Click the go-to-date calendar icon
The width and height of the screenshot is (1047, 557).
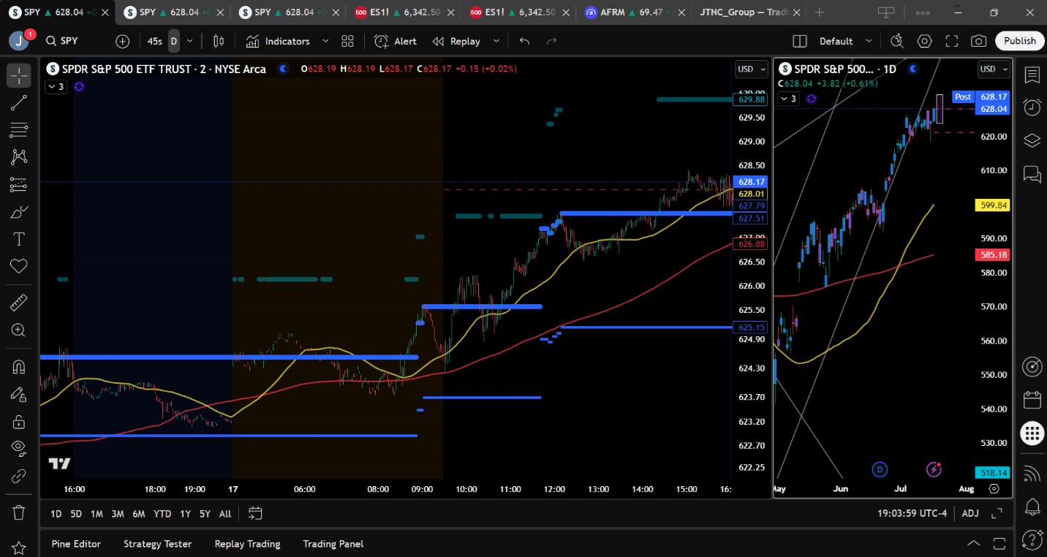[255, 513]
